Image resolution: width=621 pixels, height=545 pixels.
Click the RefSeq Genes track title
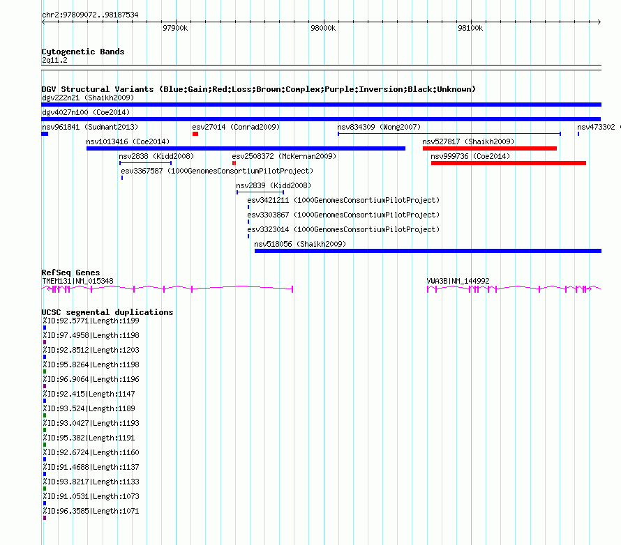70,272
